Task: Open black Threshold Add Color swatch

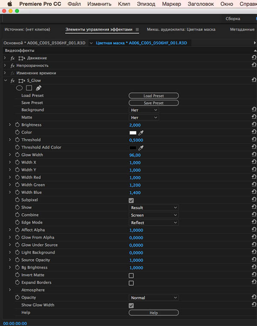Action: coord(133,148)
